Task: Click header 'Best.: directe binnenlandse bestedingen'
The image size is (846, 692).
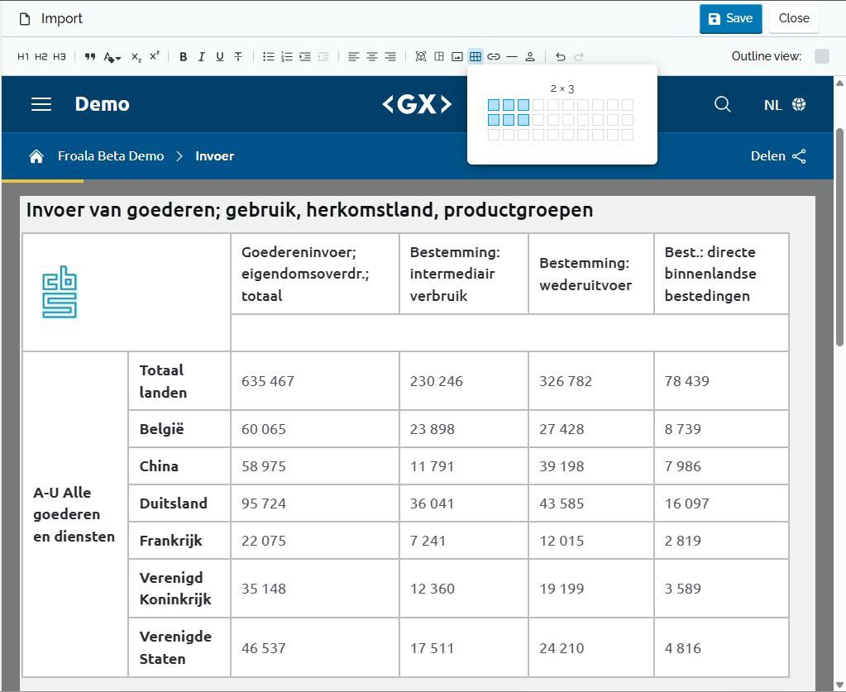Action: (721, 274)
